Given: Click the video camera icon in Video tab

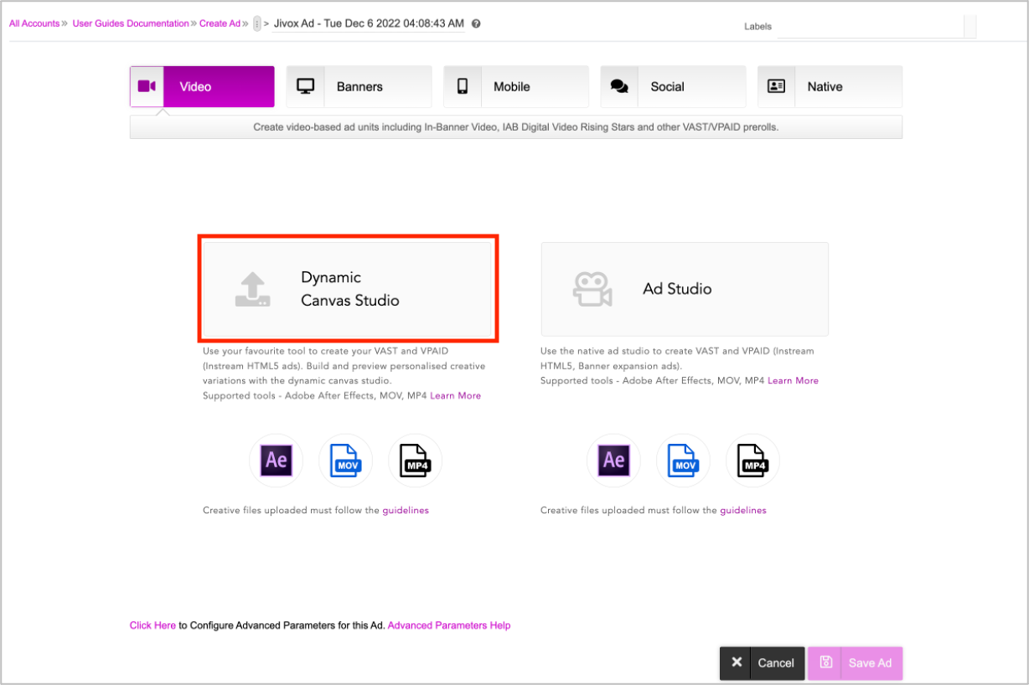Looking at the screenshot, I should pos(147,86).
